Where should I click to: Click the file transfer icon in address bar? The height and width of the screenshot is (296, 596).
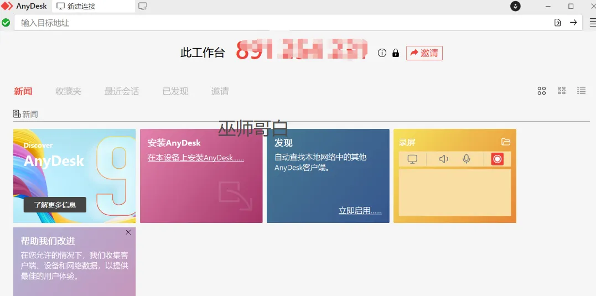pos(557,23)
